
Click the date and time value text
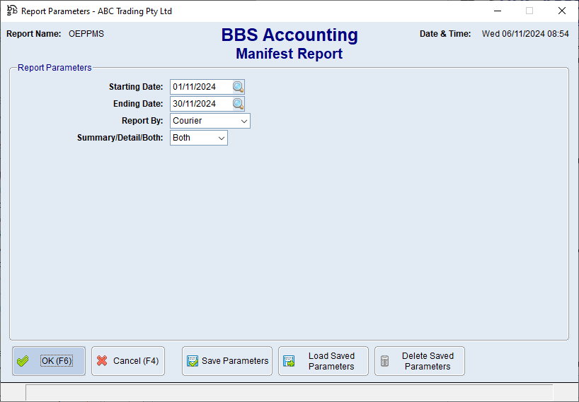pos(525,34)
